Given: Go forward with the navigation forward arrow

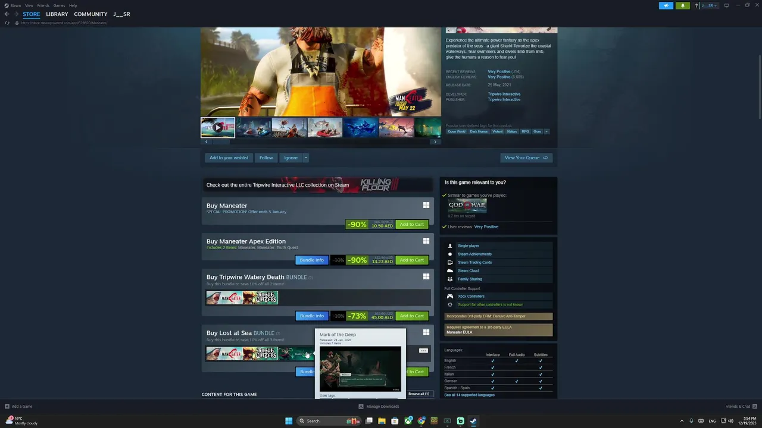Looking at the screenshot, I should pos(15,14).
